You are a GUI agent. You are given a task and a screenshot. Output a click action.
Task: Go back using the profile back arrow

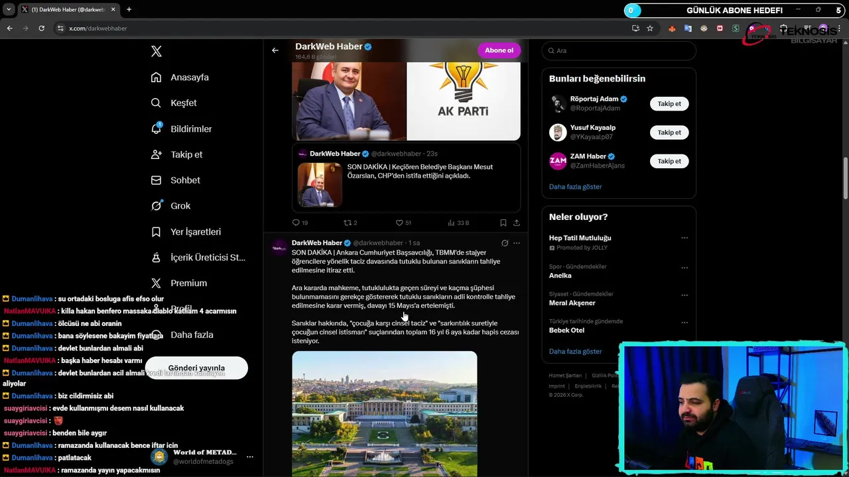coord(275,50)
